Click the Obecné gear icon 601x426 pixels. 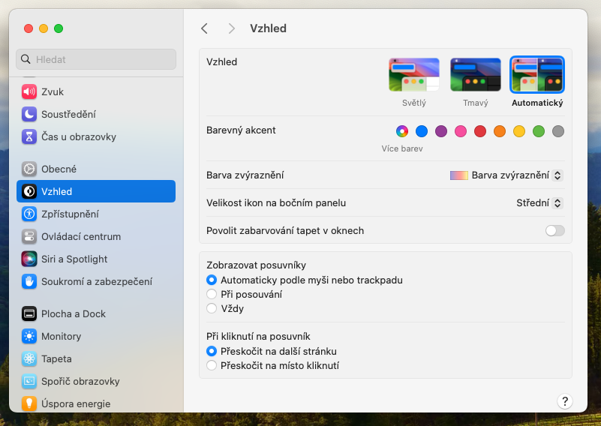29,169
